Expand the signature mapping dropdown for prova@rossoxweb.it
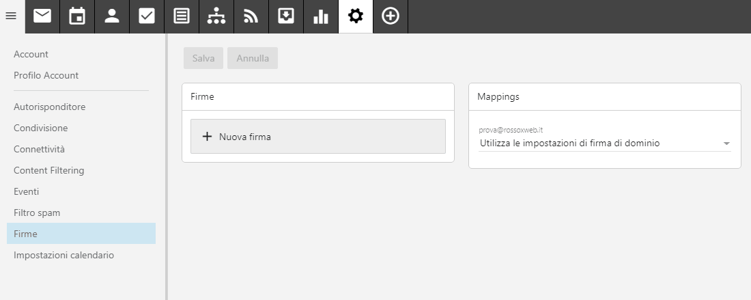The width and height of the screenshot is (751, 300). (x=604, y=144)
